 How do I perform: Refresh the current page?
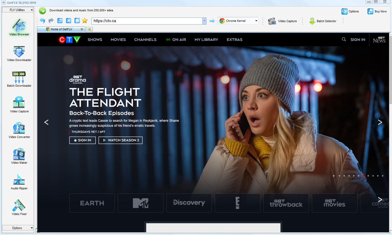(x=60, y=21)
